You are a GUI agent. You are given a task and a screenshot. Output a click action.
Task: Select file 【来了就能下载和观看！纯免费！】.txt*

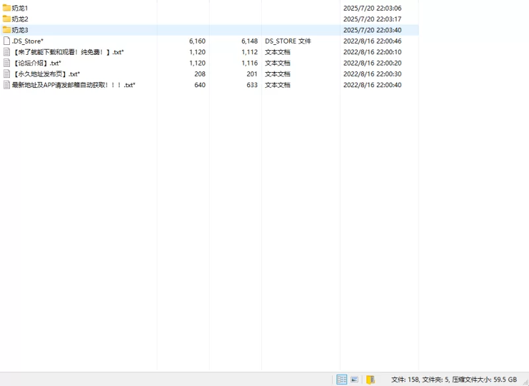click(68, 52)
